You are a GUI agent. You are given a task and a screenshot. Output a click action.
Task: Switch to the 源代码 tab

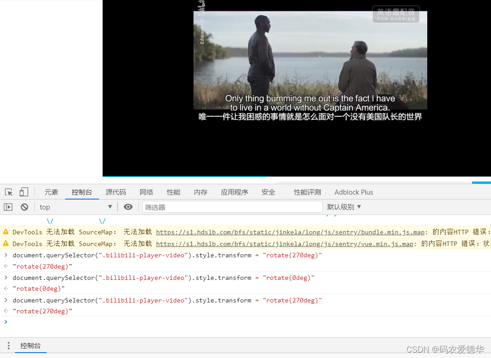tap(116, 192)
